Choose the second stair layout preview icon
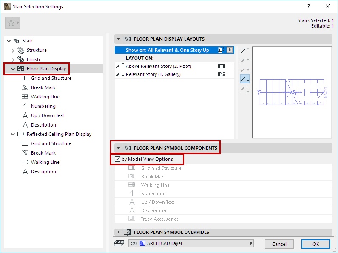Image resolution: width=338 pixels, height=253 pixels. point(245,60)
